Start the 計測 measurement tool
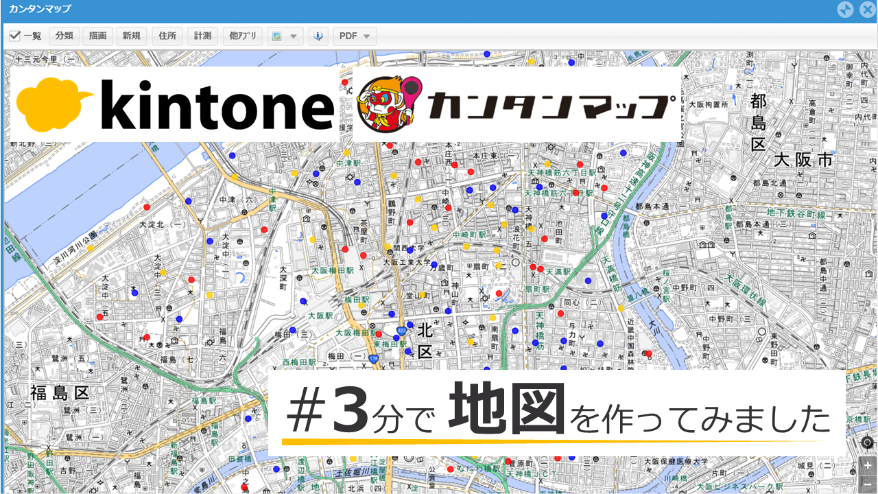This screenshot has width=878, height=494. click(202, 36)
